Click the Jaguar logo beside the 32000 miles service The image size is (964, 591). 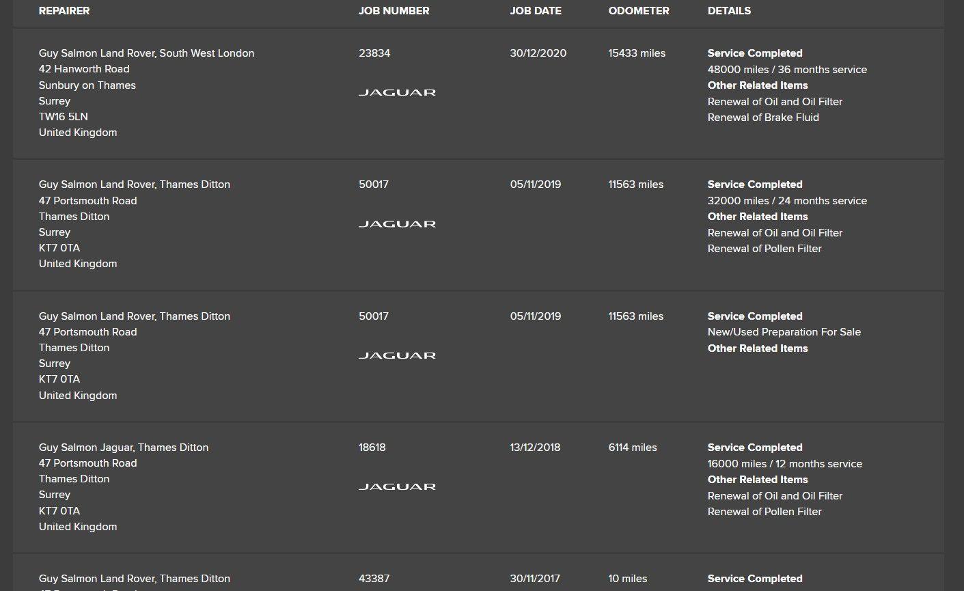click(397, 224)
